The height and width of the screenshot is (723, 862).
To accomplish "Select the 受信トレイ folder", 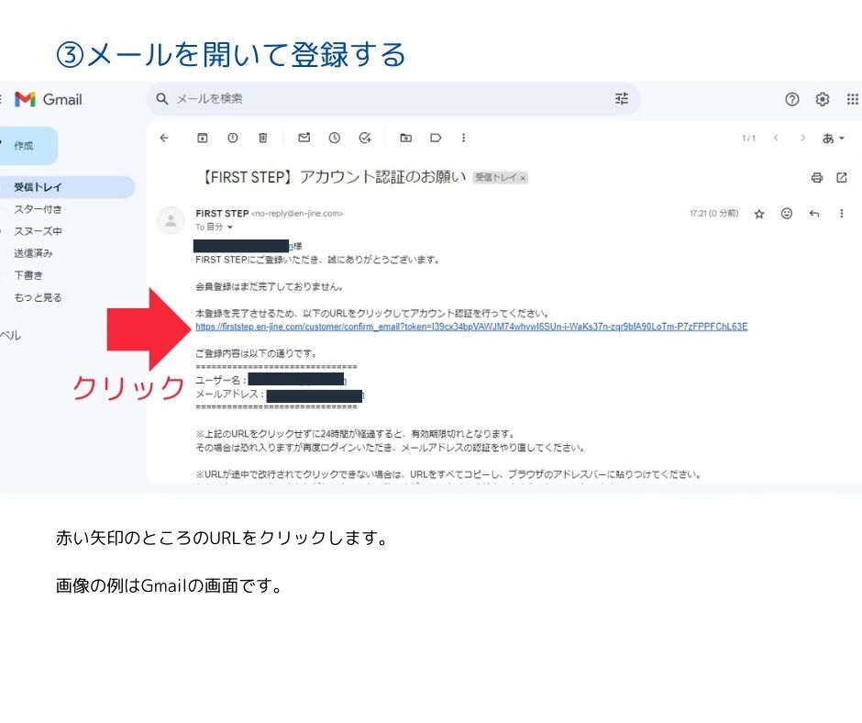I will click(x=66, y=187).
